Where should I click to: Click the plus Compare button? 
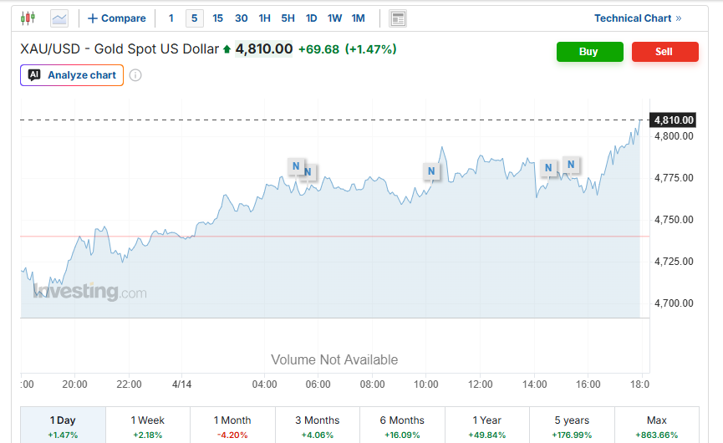click(116, 18)
